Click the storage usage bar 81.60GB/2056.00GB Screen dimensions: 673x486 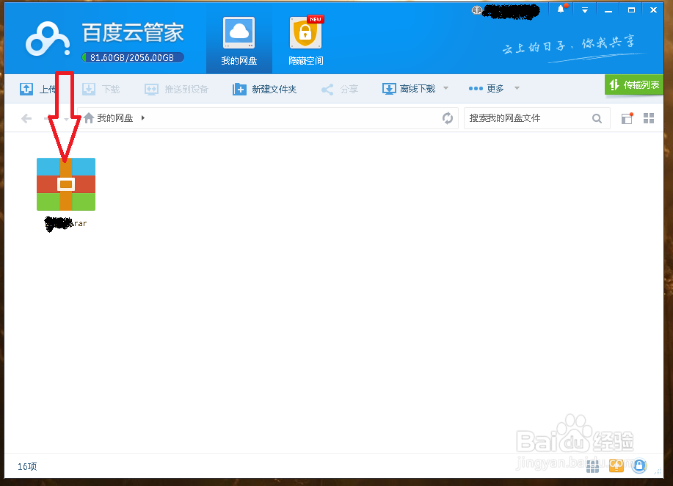[132, 57]
